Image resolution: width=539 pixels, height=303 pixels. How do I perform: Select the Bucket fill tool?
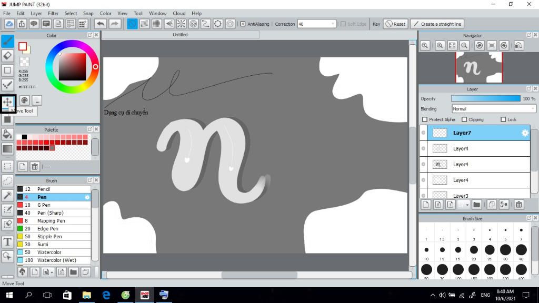point(7,134)
